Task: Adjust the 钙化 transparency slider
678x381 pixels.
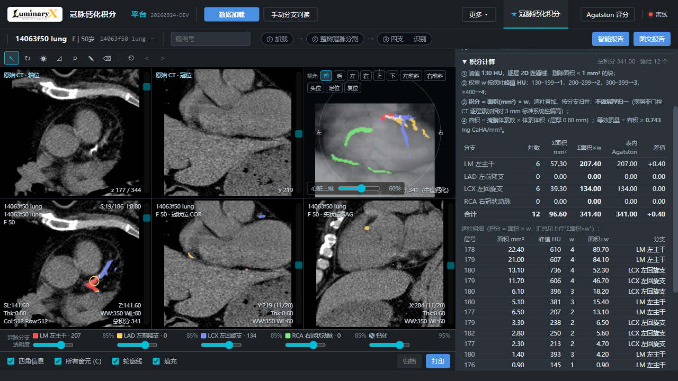Action: (x=389, y=345)
